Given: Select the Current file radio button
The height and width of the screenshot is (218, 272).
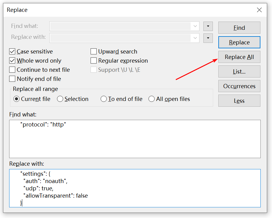Looking at the screenshot, I should [16, 99].
